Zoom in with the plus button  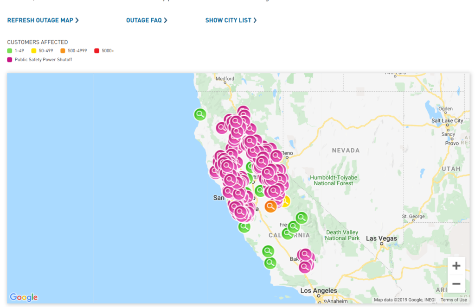(x=456, y=266)
